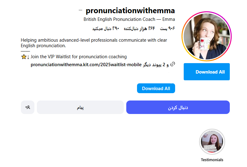Open the Testimonials highlight circle
This screenshot has height=167, width=247.
(212, 142)
